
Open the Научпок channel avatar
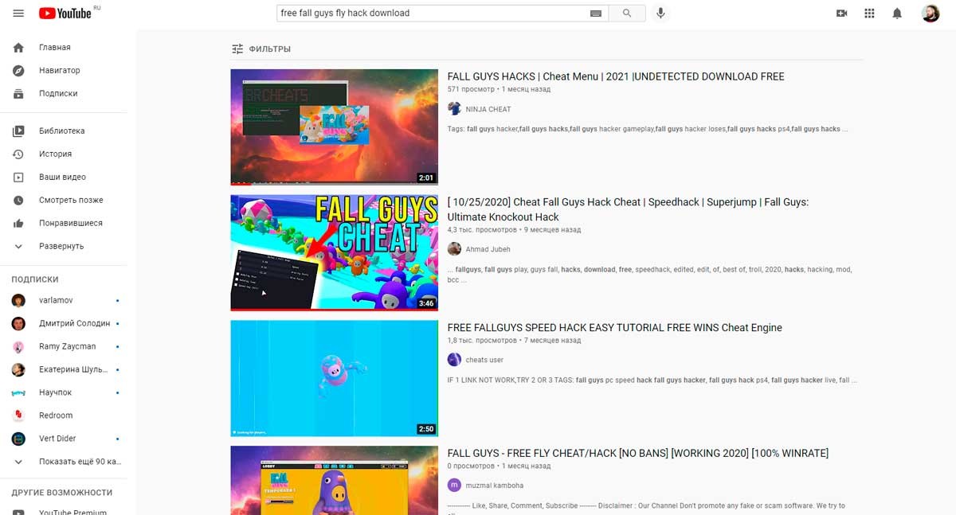[x=19, y=392]
